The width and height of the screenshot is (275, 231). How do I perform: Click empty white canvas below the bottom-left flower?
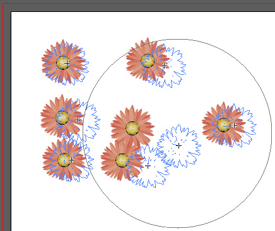[x=63, y=206]
